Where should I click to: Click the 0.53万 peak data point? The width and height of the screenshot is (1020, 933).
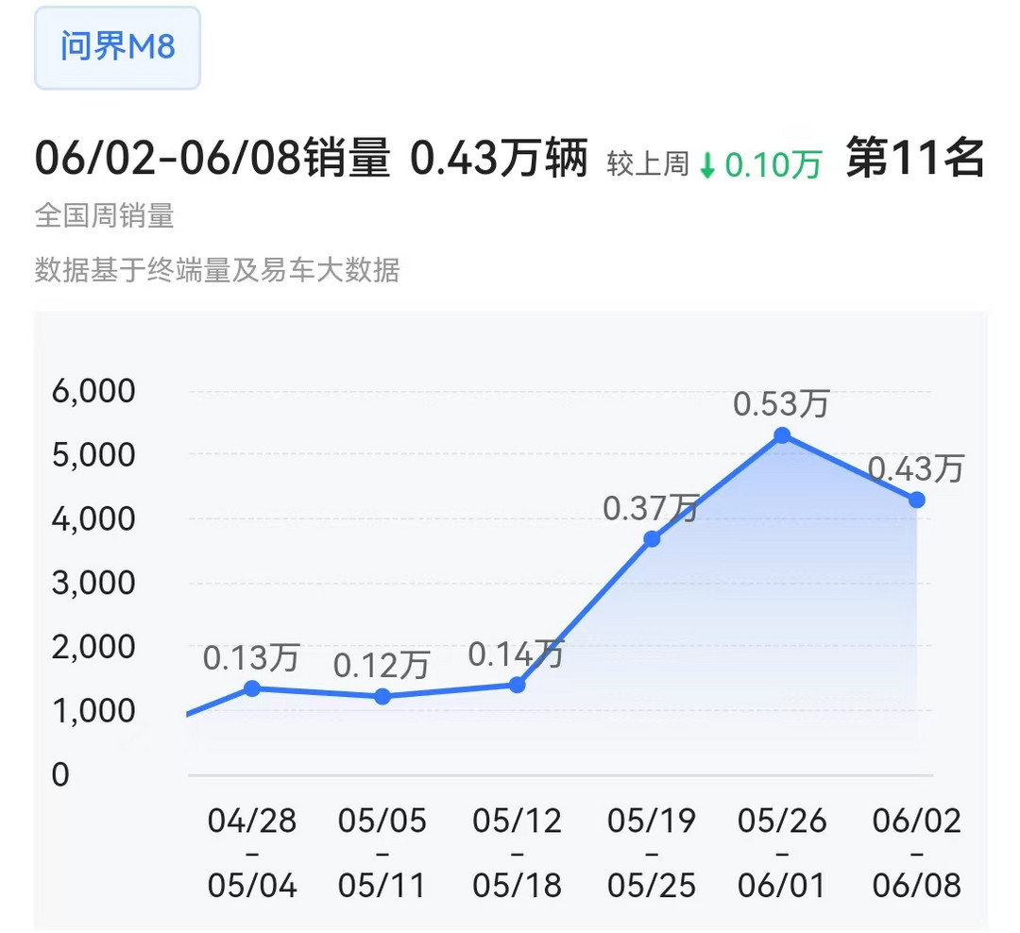coord(783,435)
